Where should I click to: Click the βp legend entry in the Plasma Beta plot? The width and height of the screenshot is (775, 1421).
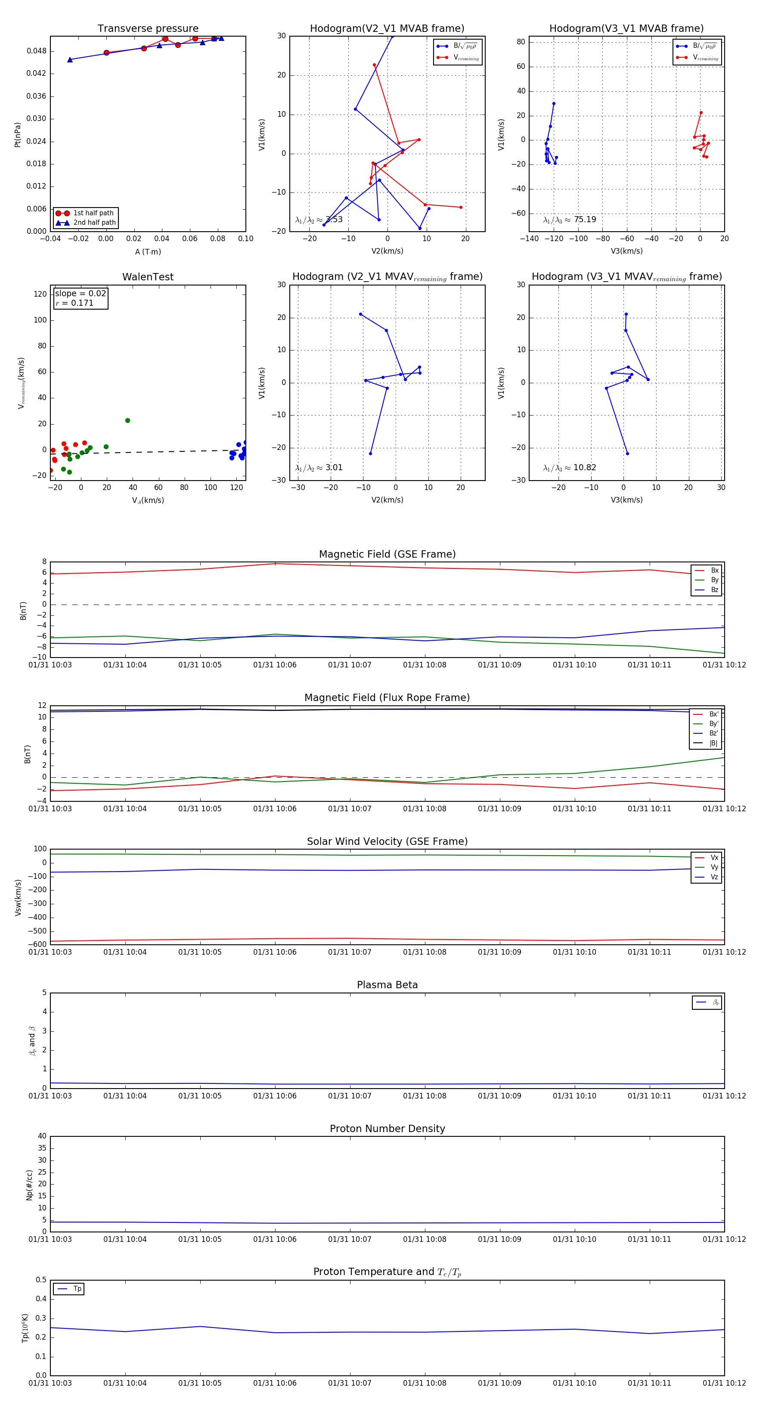coord(707,1002)
